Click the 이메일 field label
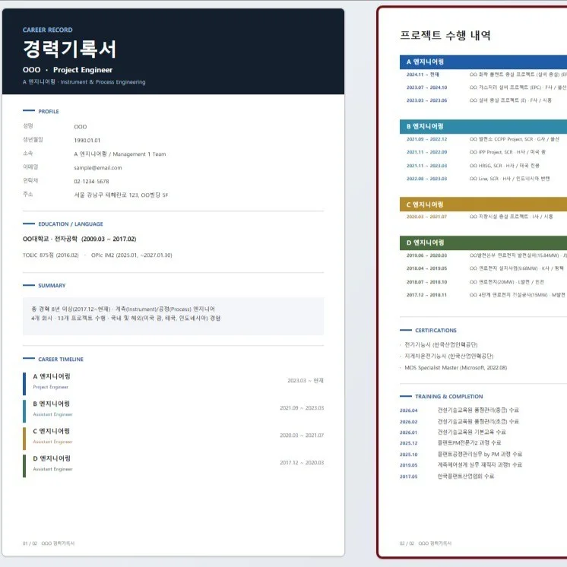 (x=30, y=167)
